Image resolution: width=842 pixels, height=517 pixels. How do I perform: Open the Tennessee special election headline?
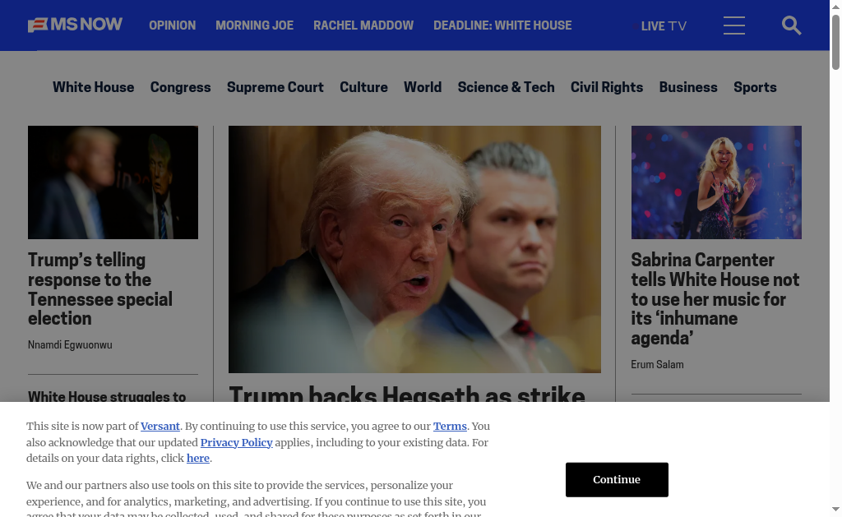pyautogui.click(x=100, y=289)
